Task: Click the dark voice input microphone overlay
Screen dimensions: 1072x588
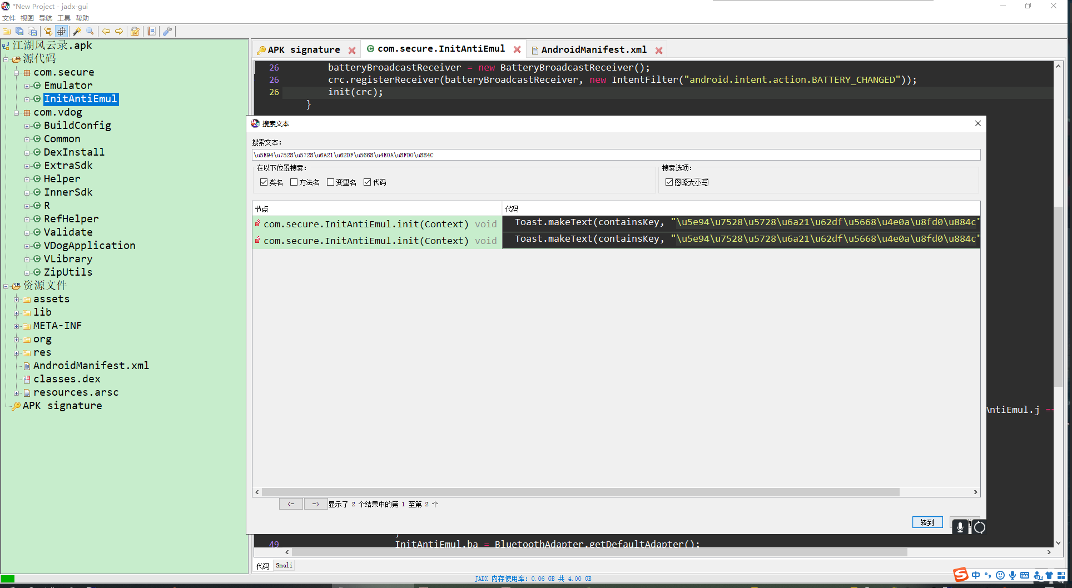Action: (960, 527)
